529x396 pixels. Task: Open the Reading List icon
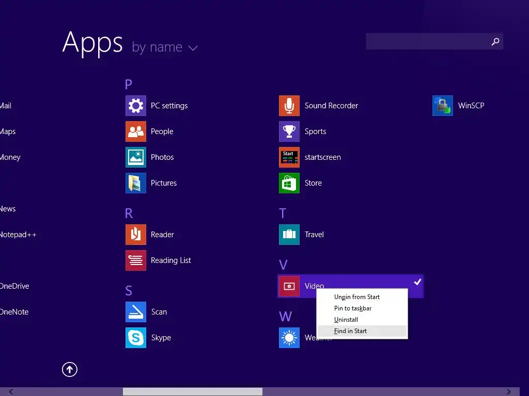(x=136, y=260)
